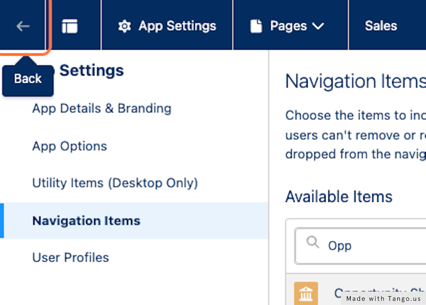Go to App Options settings
426x305 pixels.
(70, 146)
